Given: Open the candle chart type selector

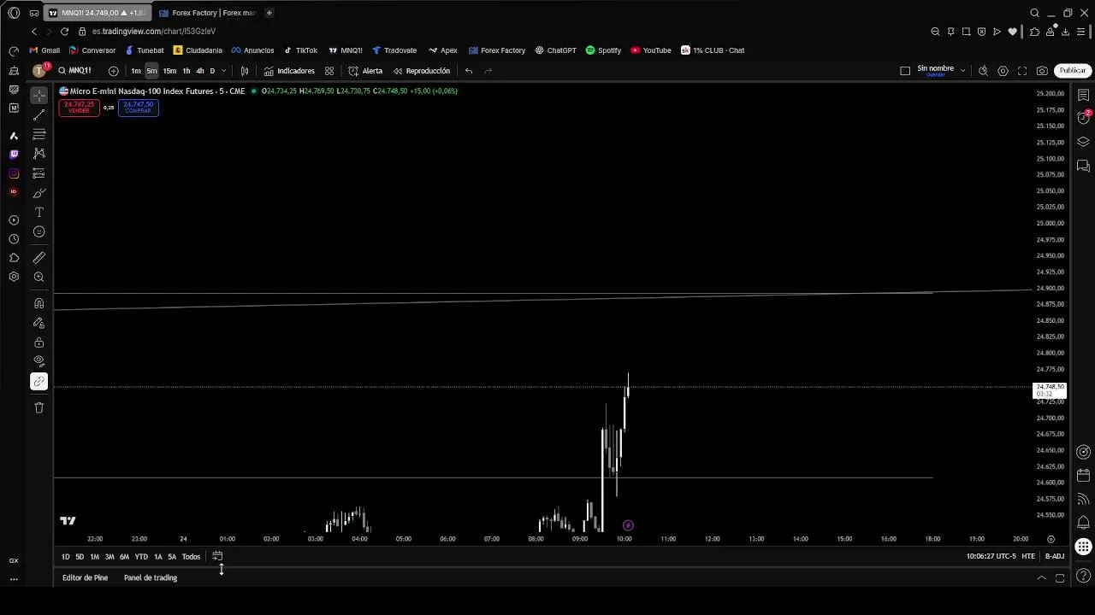Looking at the screenshot, I should (x=245, y=71).
